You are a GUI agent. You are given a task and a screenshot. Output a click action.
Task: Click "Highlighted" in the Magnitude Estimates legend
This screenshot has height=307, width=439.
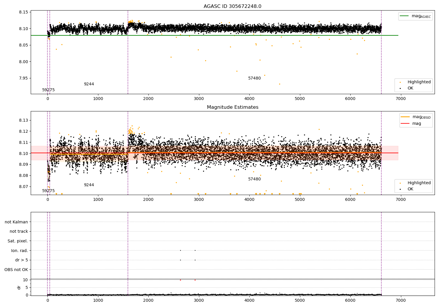pos(419,183)
